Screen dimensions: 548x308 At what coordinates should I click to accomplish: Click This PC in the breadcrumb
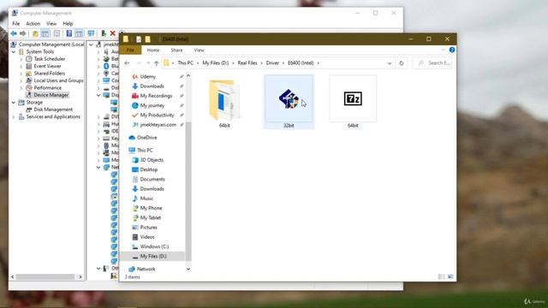[185, 62]
